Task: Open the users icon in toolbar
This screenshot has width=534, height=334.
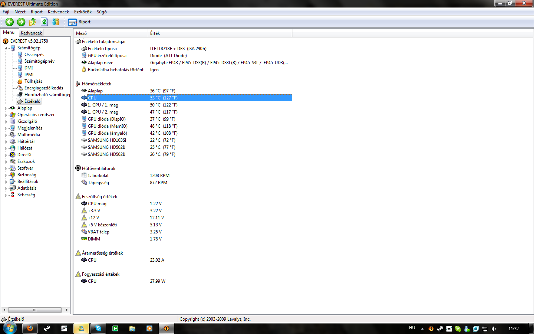Action: click(56, 22)
